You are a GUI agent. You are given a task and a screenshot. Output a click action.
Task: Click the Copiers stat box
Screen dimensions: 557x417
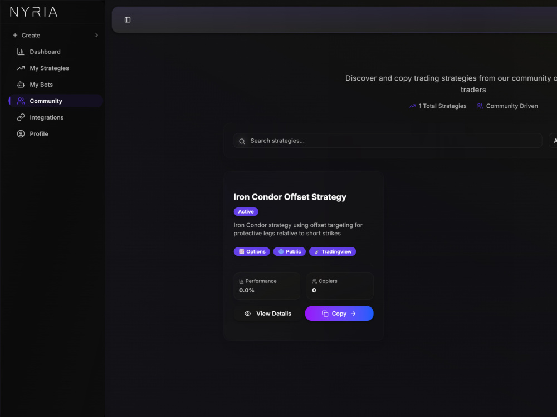(340, 286)
